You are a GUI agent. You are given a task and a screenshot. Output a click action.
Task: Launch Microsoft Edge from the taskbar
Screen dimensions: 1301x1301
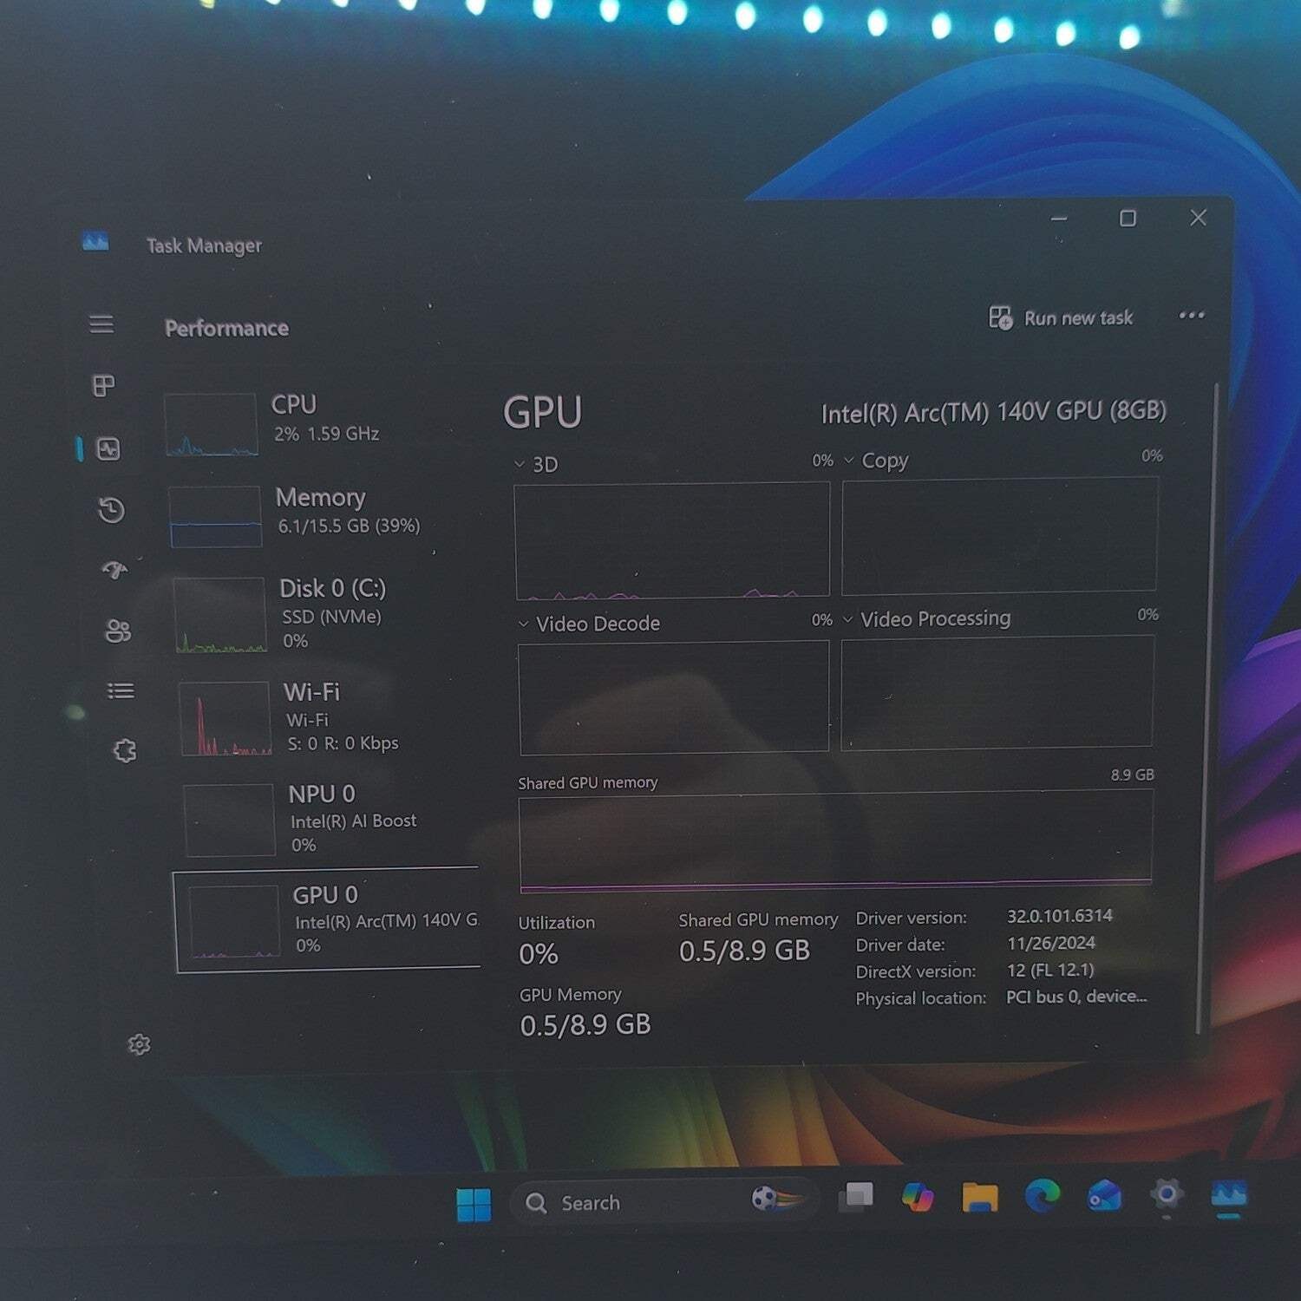(1043, 1196)
